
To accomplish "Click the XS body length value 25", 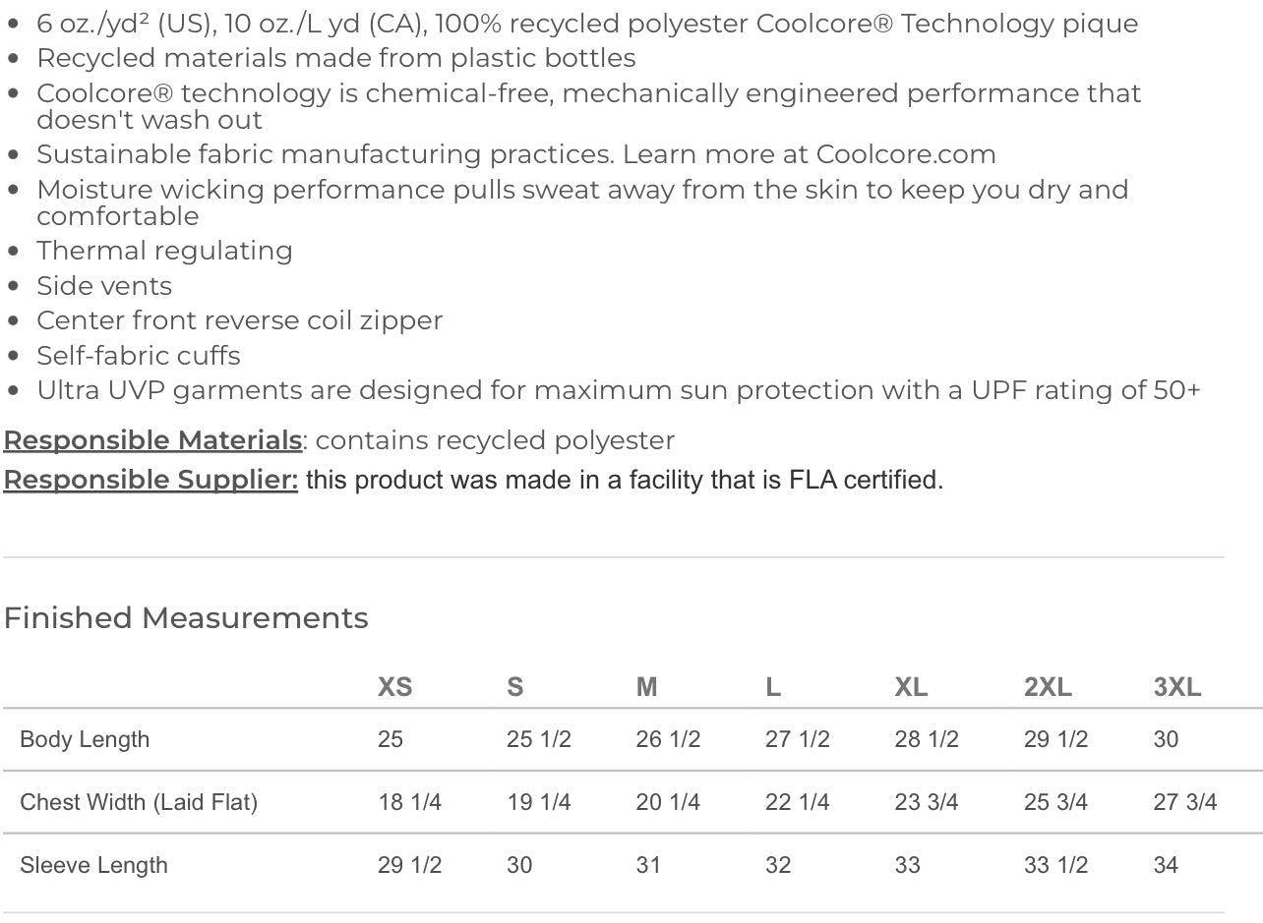I will (x=391, y=739).
